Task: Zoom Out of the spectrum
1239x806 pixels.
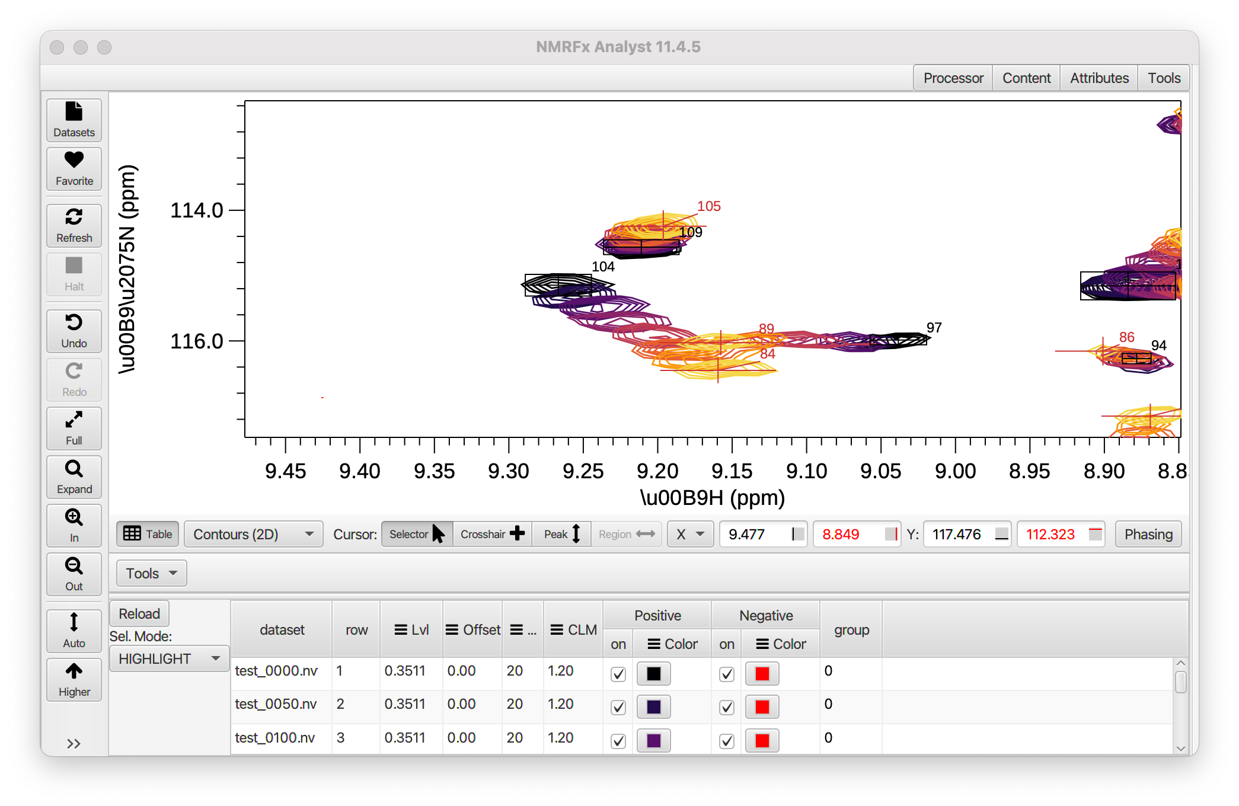Action: (74, 574)
